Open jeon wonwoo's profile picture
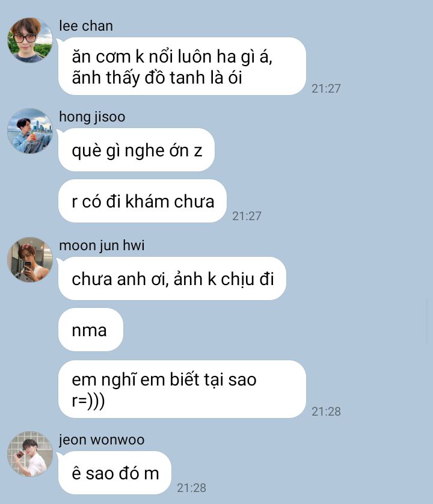 coord(30,454)
